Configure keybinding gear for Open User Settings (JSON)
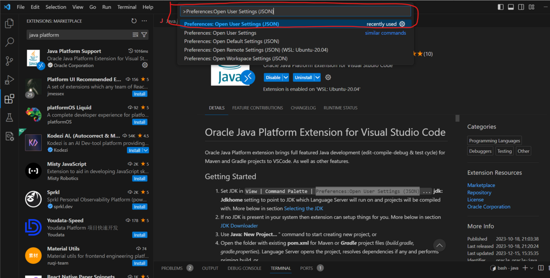 point(402,24)
